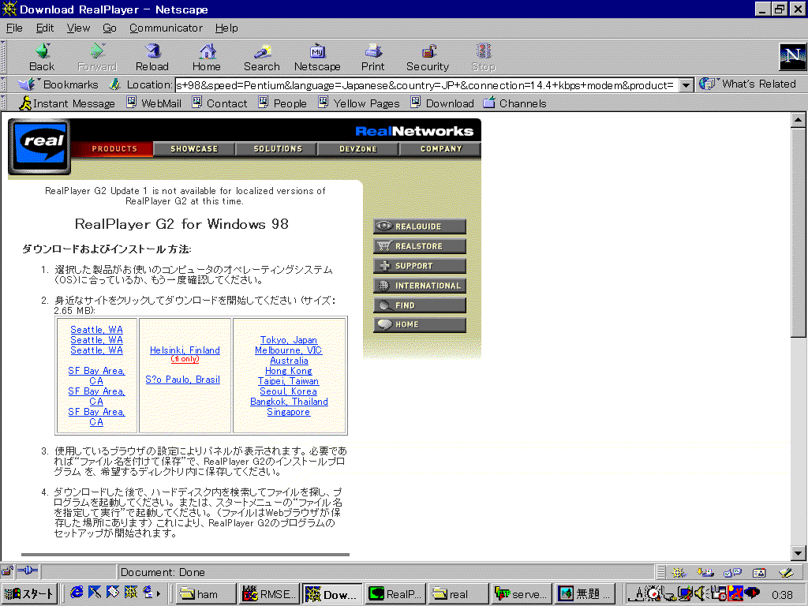Switch to RealP... taskbar window
808x606 pixels.
[396, 593]
